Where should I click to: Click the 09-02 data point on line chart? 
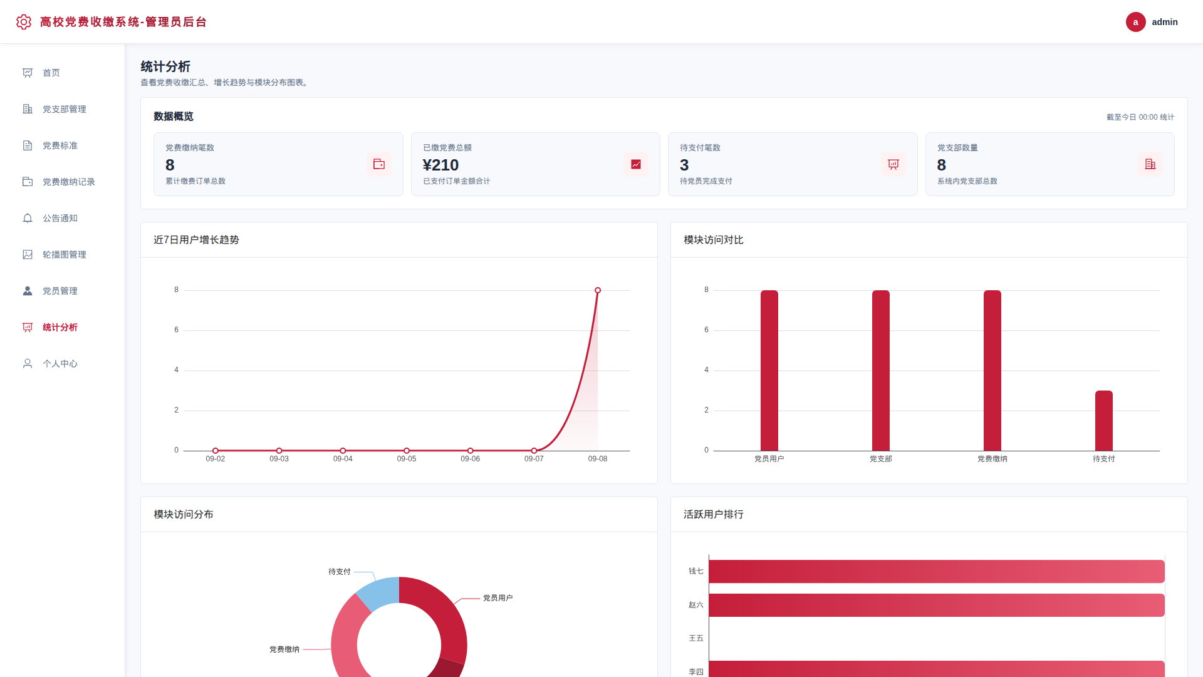click(216, 451)
